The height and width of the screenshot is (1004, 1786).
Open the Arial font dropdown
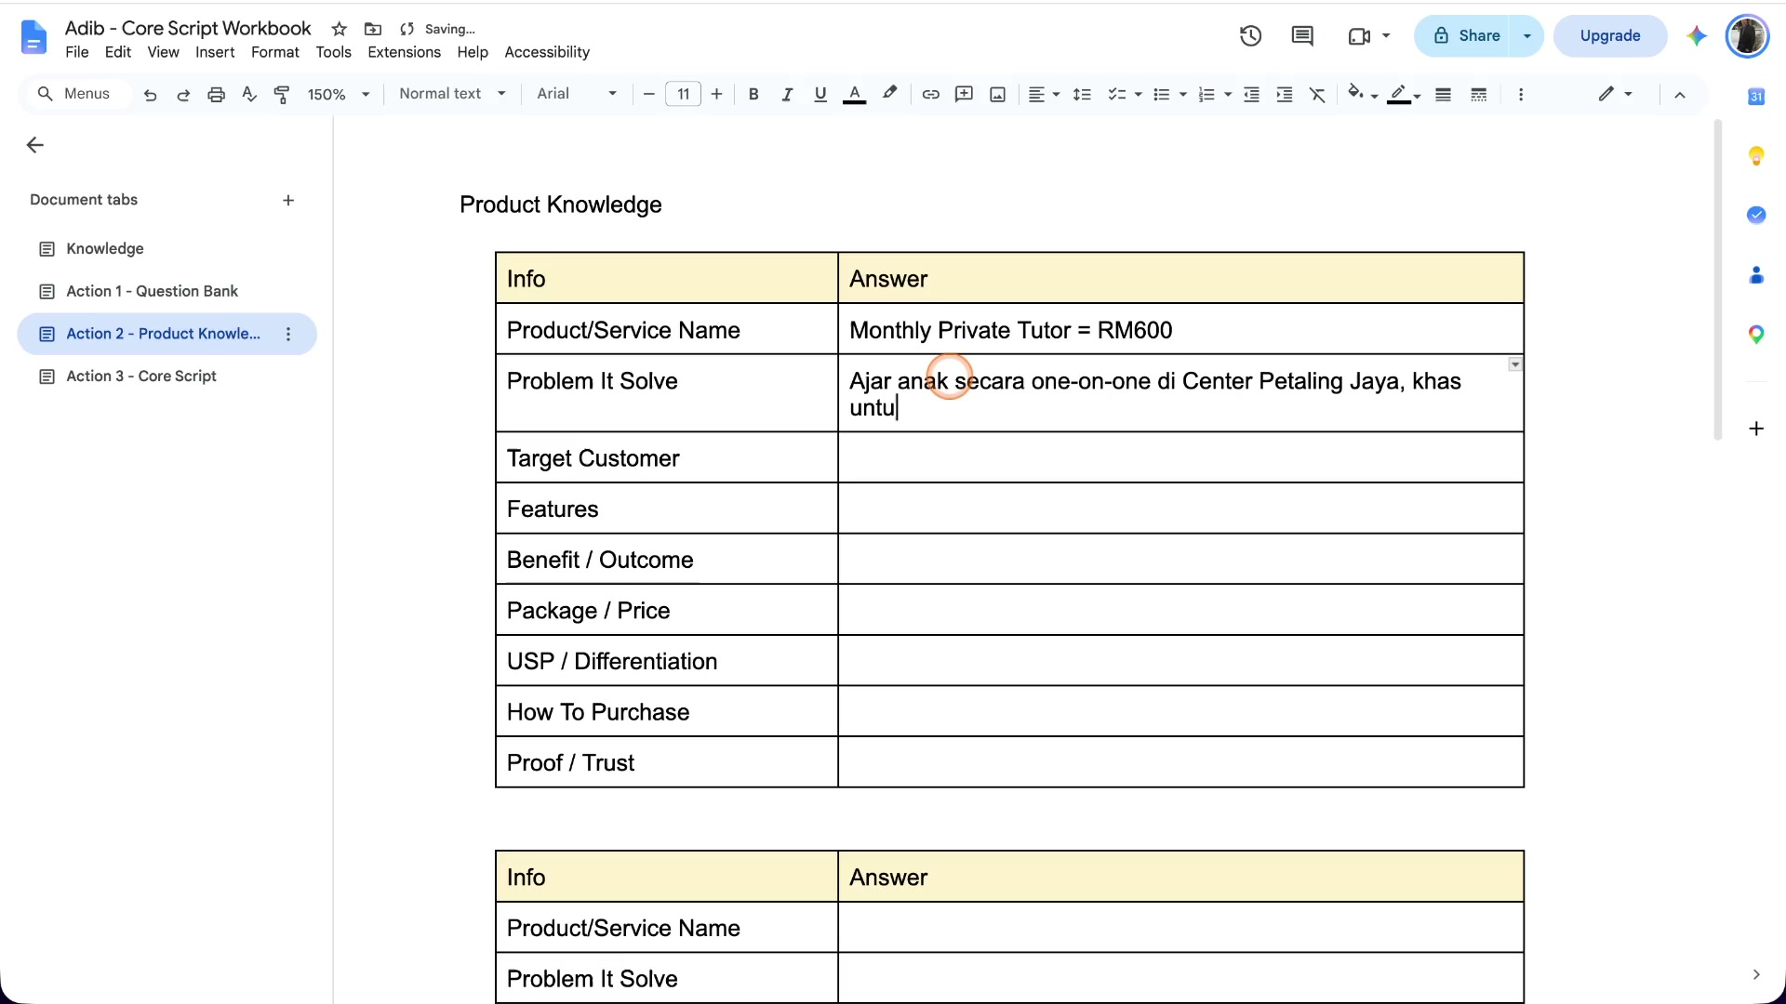[x=577, y=94]
